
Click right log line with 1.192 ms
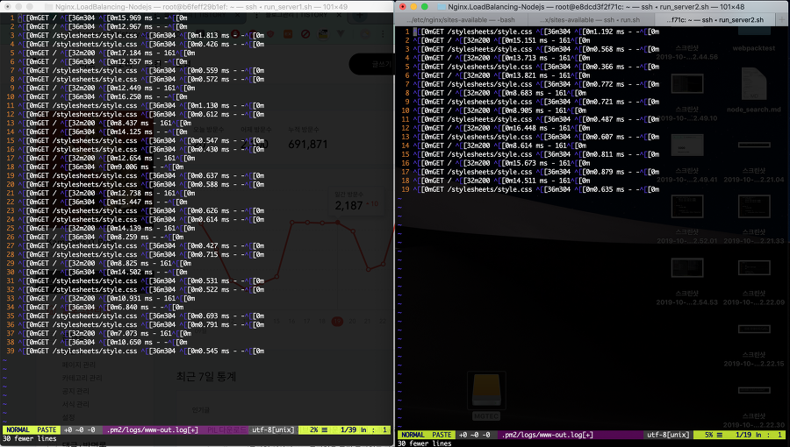[x=536, y=32]
